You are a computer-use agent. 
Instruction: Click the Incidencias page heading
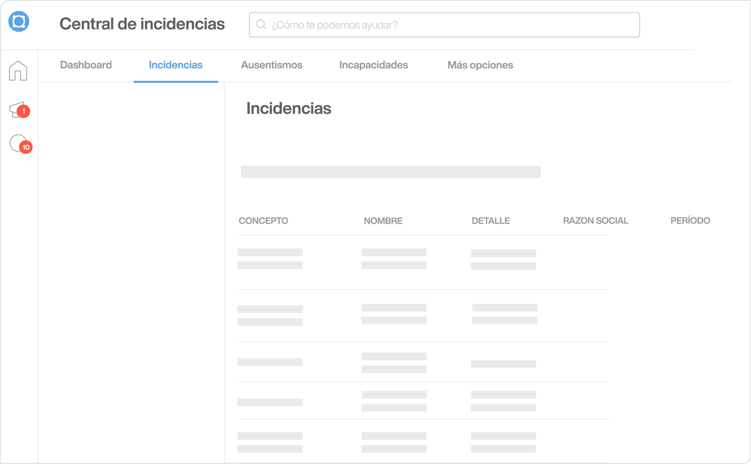289,109
